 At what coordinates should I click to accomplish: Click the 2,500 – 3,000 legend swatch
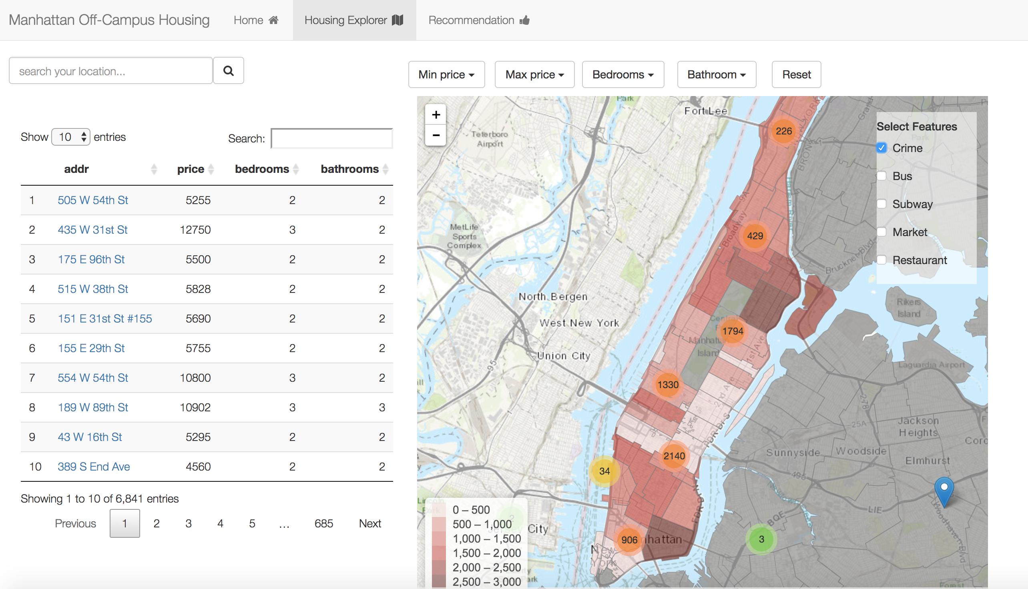439,581
